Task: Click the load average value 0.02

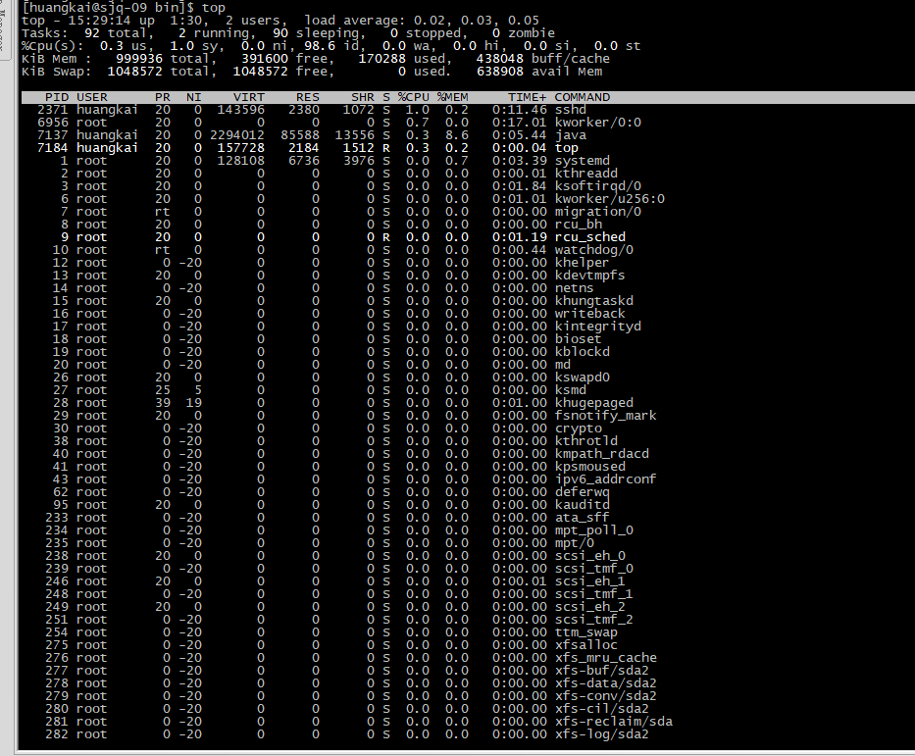Action: [x=430, y=21]
